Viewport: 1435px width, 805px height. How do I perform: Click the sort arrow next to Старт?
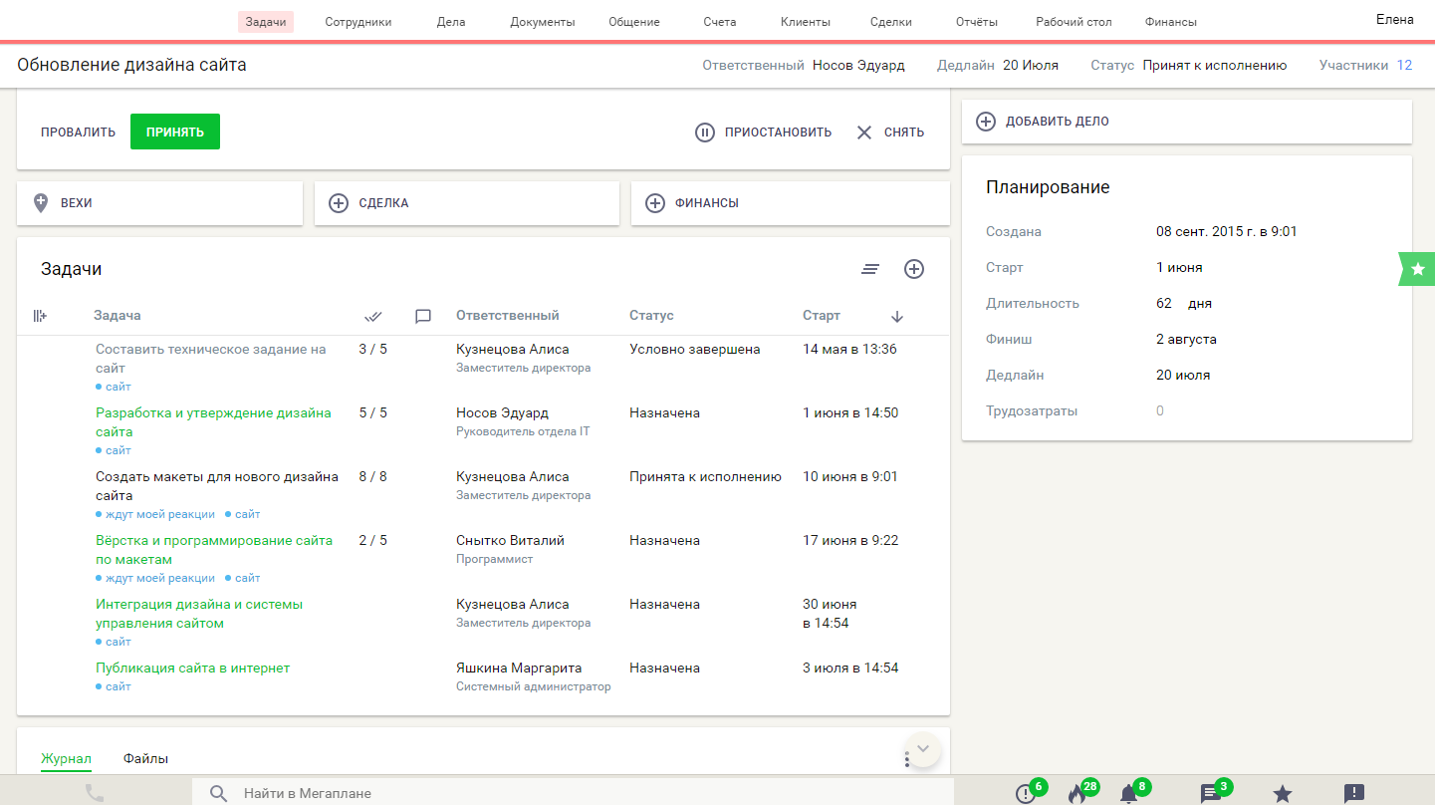click(897, 316)
